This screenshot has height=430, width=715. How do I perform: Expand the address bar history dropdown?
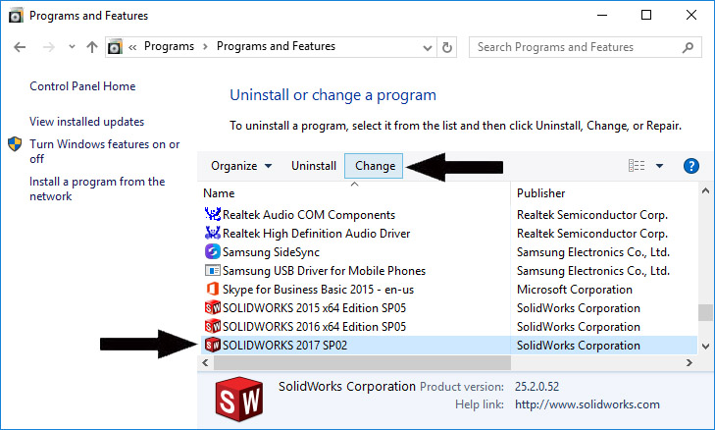click(x=428, y=47)
